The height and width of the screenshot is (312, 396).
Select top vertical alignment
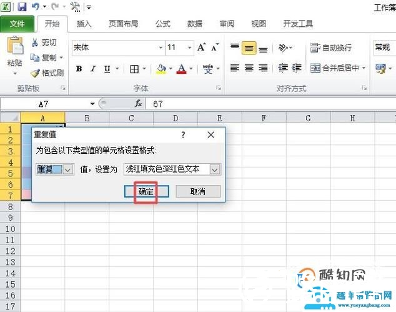(235, 48)
